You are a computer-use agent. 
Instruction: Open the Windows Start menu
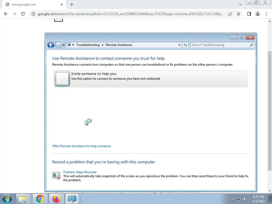7,199
